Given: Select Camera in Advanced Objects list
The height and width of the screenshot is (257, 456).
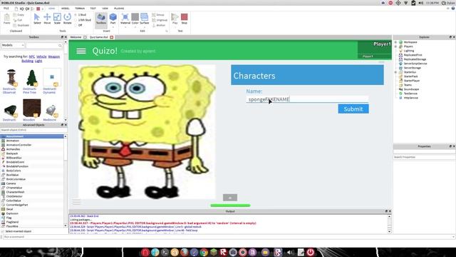Looking at the screenshot, I should pos(11,183).
